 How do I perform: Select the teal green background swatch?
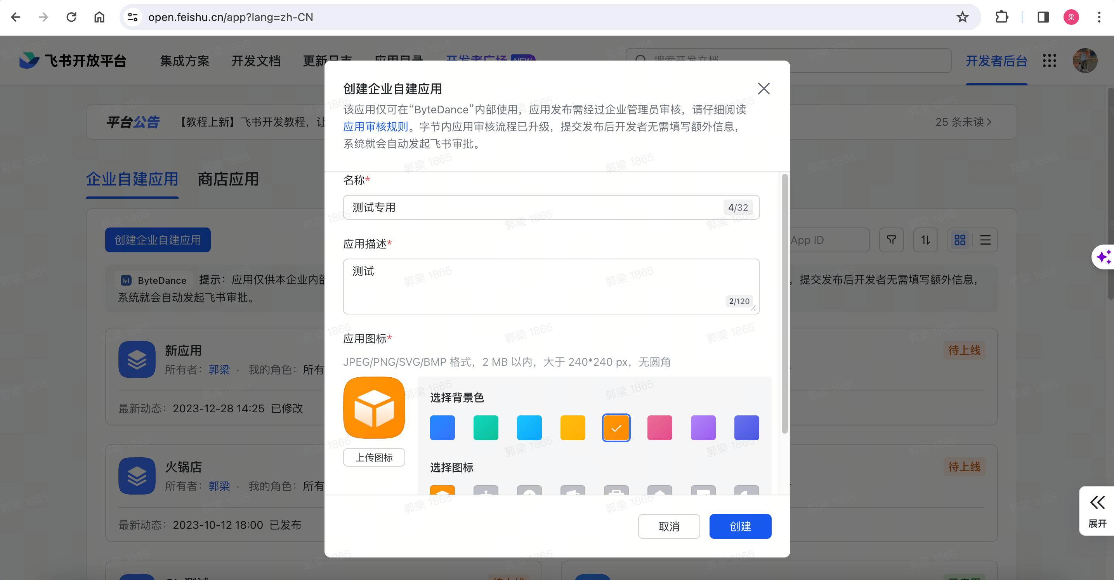pyautogui.click(x=486, y=427)
